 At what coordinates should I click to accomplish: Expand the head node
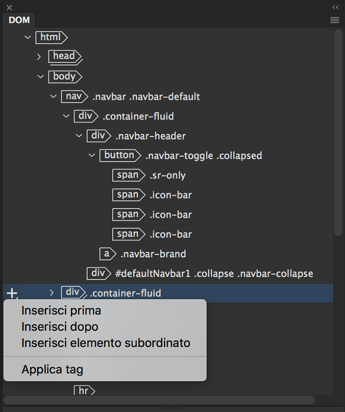[x=39, y=57]
